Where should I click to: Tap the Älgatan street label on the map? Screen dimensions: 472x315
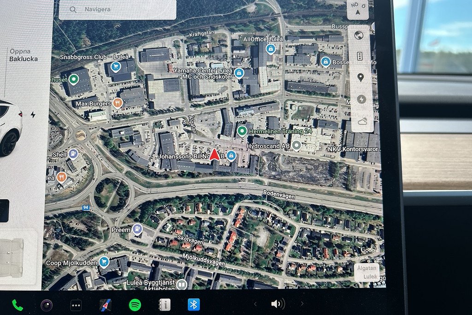click(x=192, y=125)
